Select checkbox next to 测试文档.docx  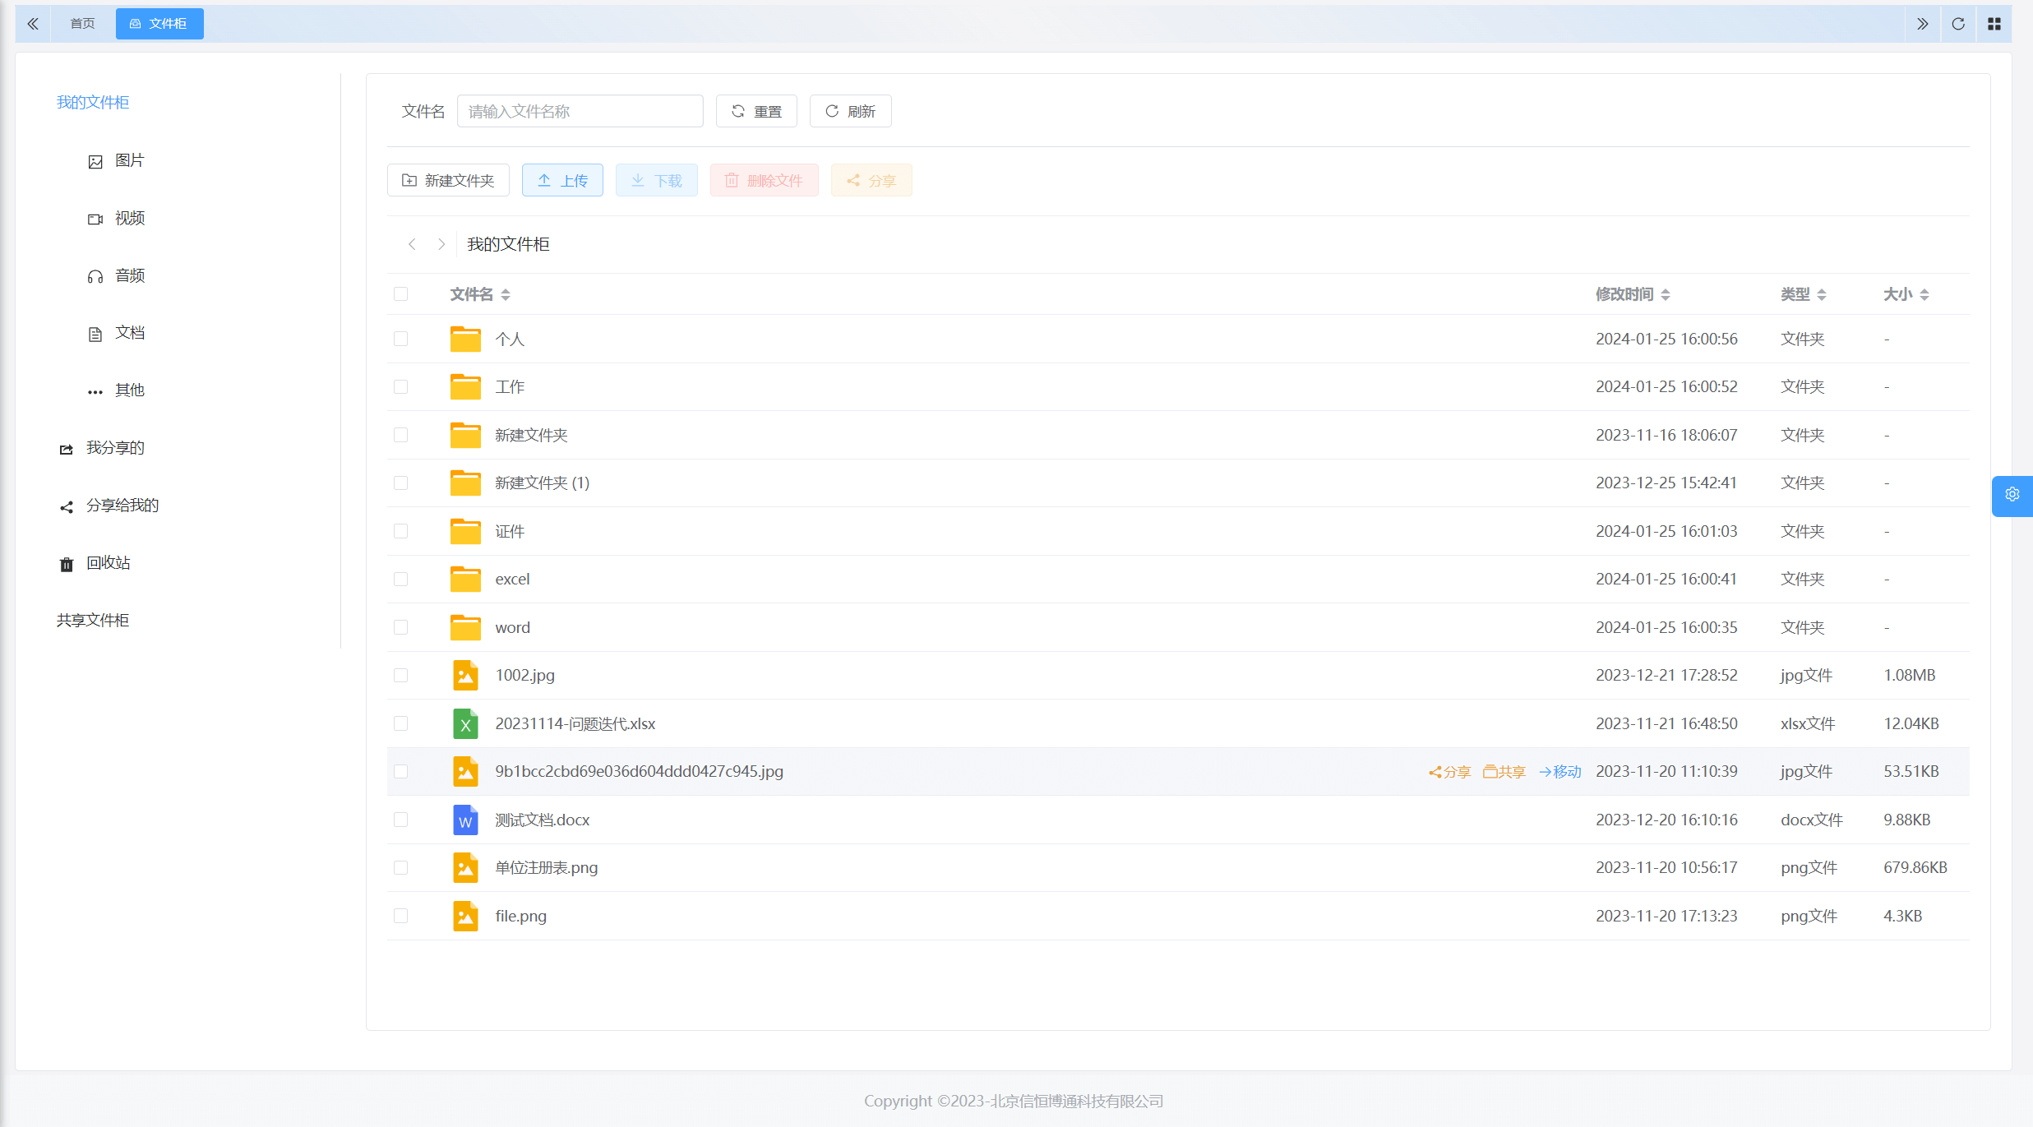tap(400, 820)
